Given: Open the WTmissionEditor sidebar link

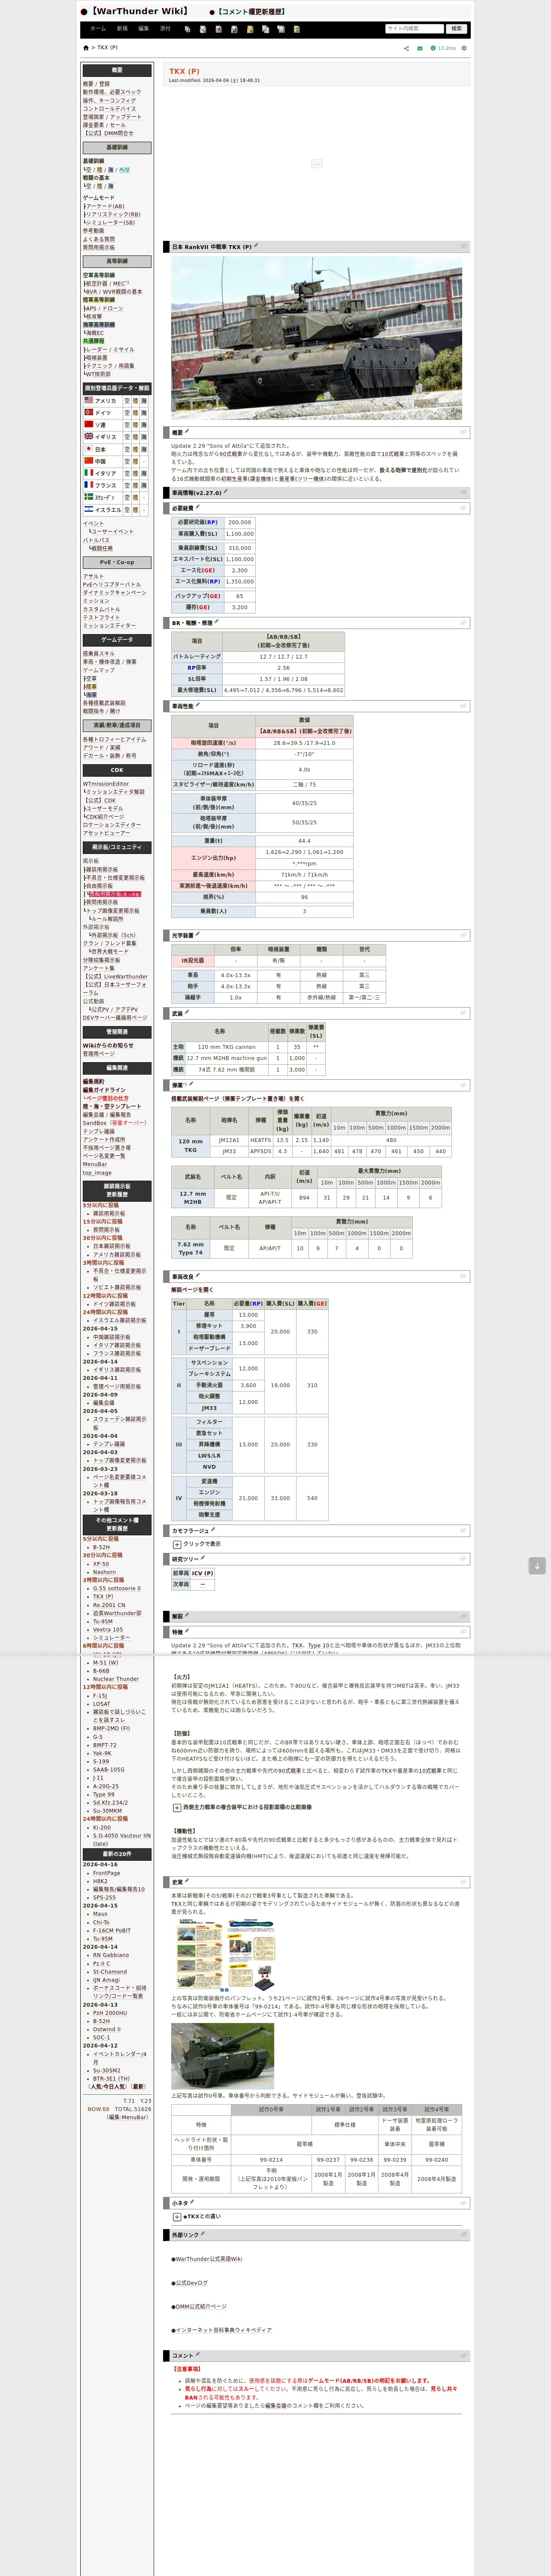Looking at the screenshot, I should click(x=106, y=784).
